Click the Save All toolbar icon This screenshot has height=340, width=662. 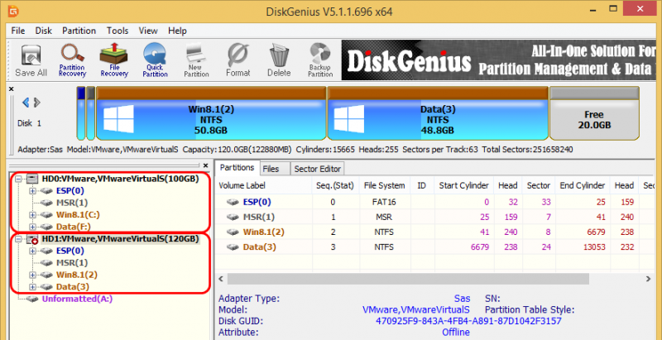coord(31,60)
